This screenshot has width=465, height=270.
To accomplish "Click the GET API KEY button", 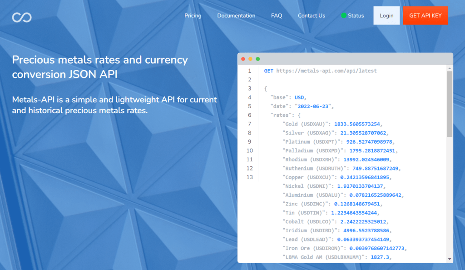I will [x=425, y=15].
